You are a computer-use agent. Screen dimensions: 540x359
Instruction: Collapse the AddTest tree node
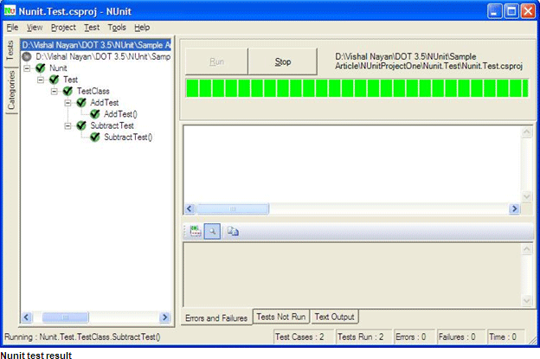click(x=67, y=103)
